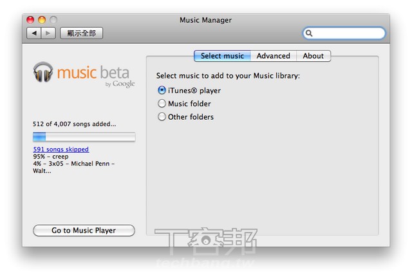Click the song upload progress bar

[x=84, y=137]
